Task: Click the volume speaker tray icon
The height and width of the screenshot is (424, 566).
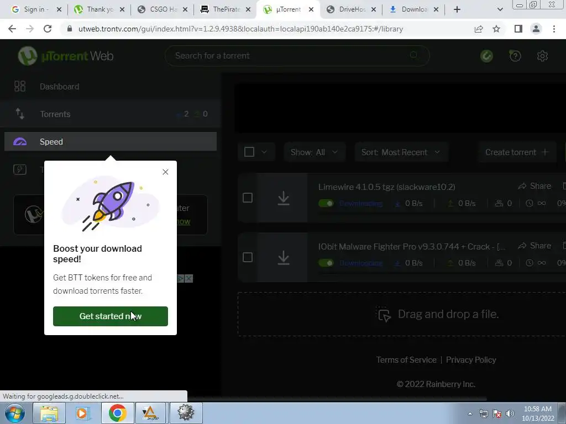Action: [510, 414]
